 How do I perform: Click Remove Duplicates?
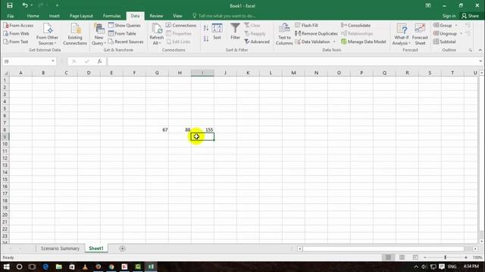coord(316,33)
